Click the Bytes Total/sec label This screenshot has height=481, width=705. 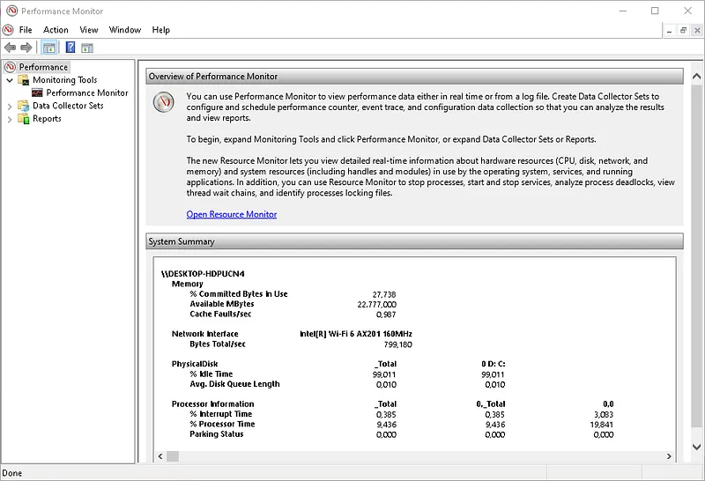tap(218, 344)
